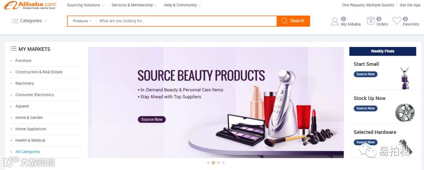Click the Alibaba.com logo
Viewport: 424px width, 170px height.
[x=30, y=5]
